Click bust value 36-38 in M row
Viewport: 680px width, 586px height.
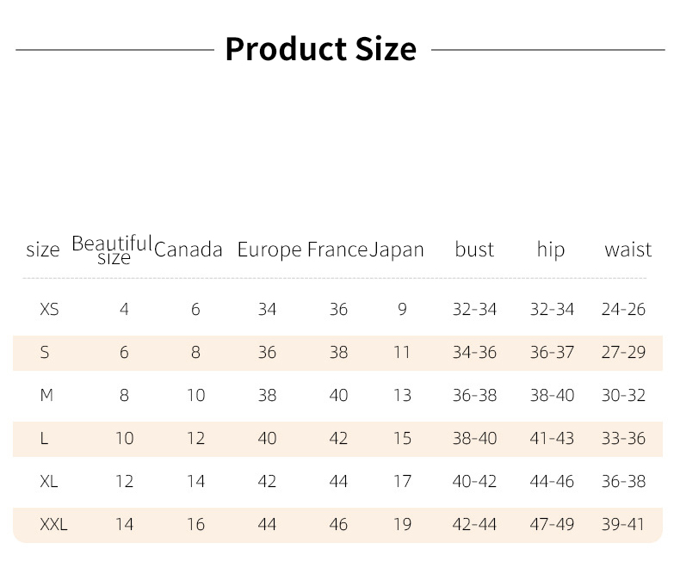tap(474, 396)
